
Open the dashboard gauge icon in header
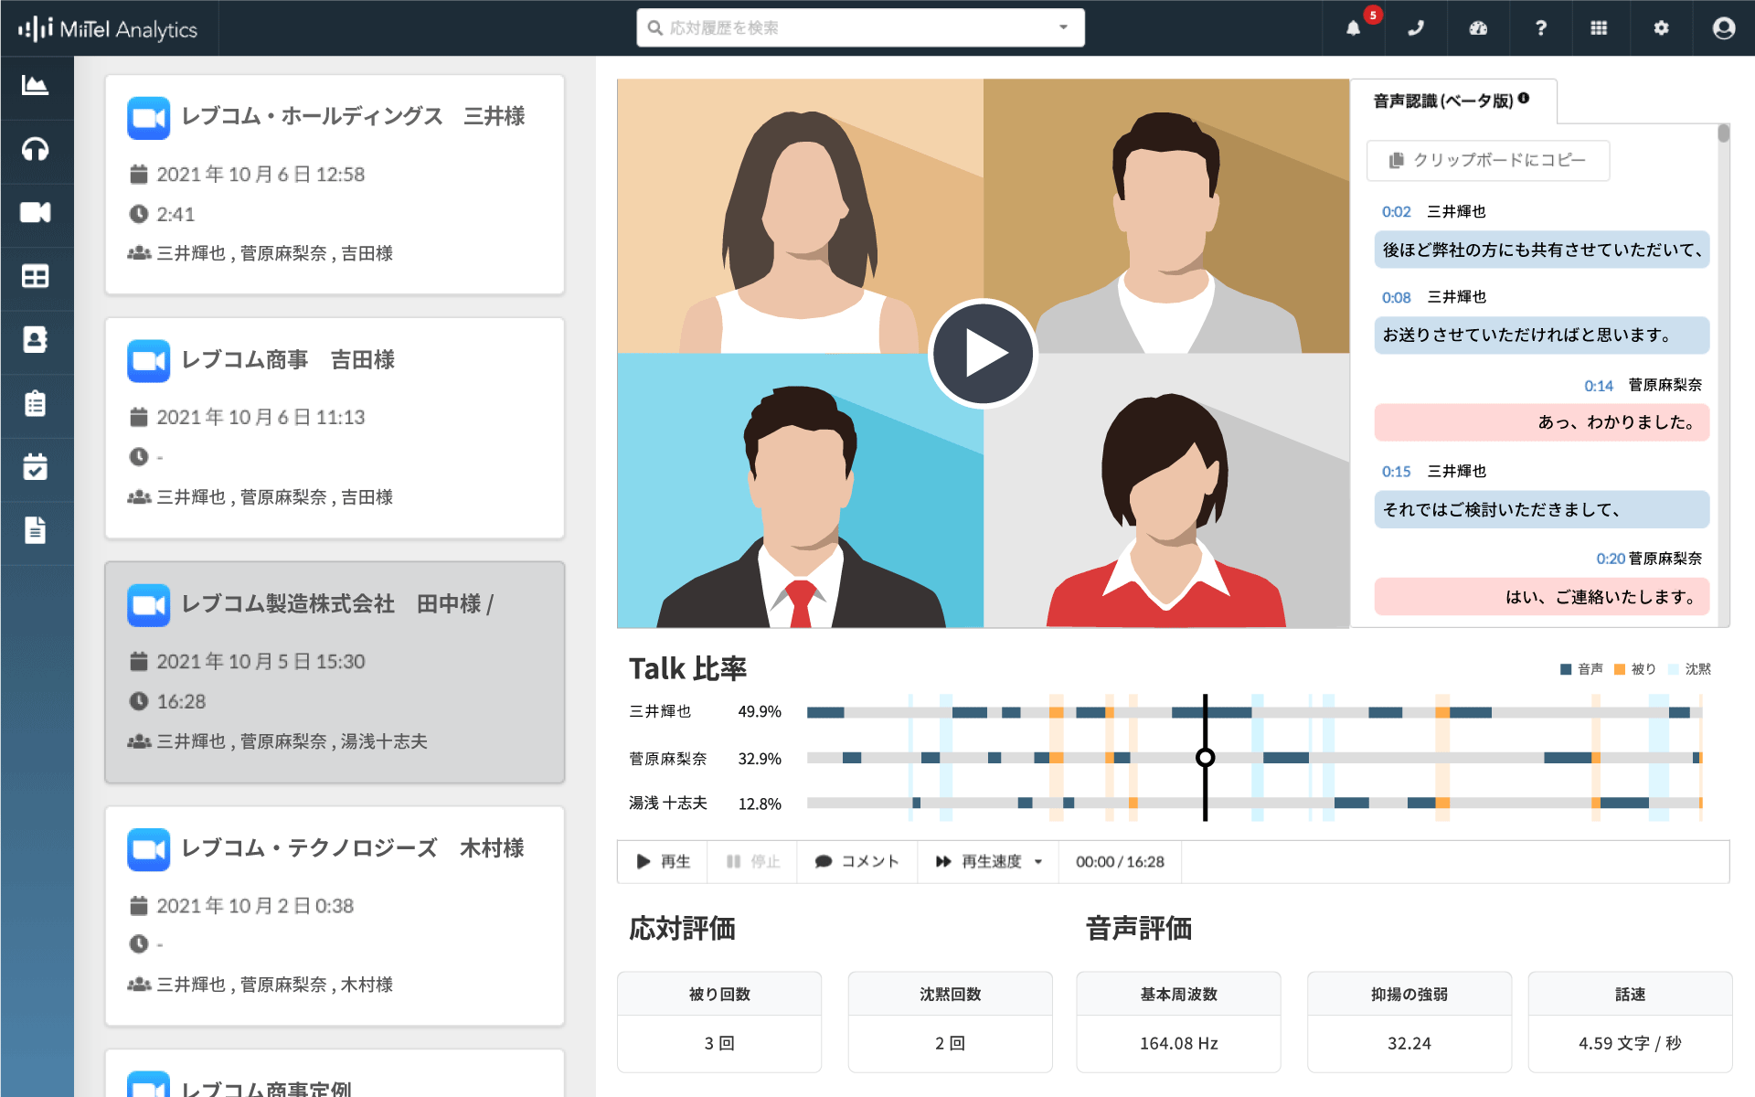click(1478, 27)
